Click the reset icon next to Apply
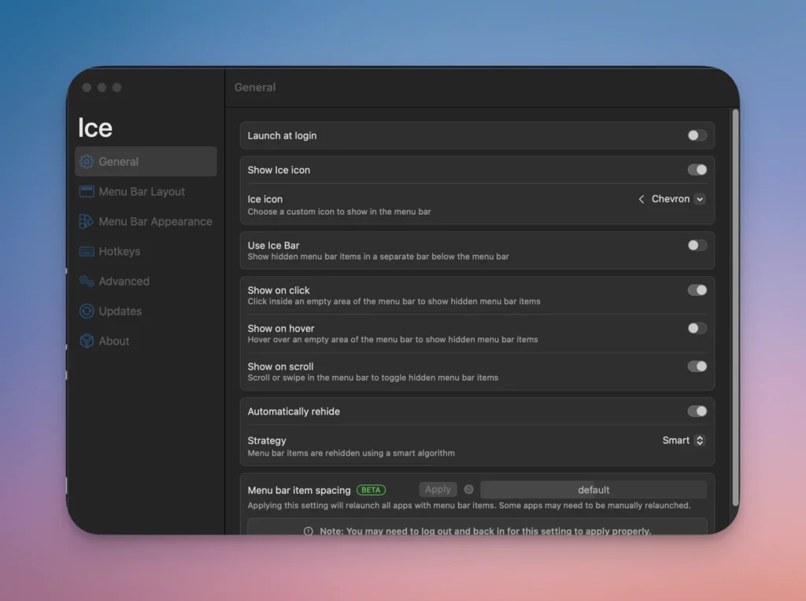806x601 pixels. tap(469, 489)
